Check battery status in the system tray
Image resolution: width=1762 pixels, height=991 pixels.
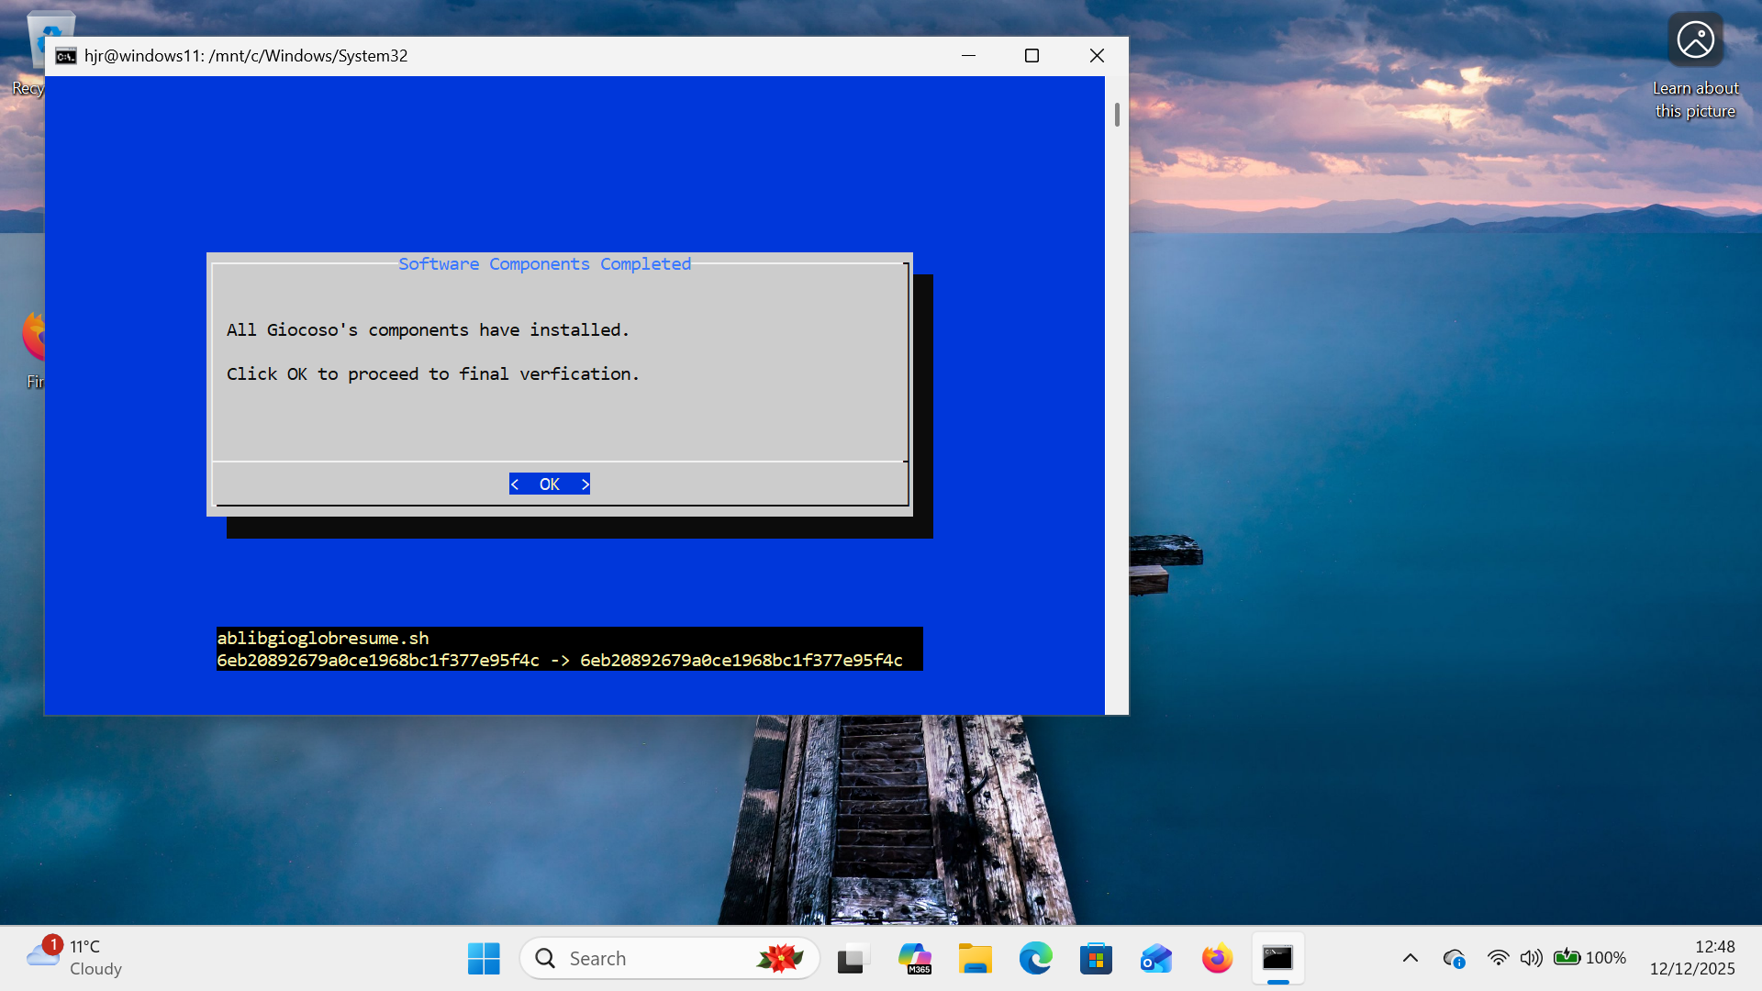tap(1569, 958)
